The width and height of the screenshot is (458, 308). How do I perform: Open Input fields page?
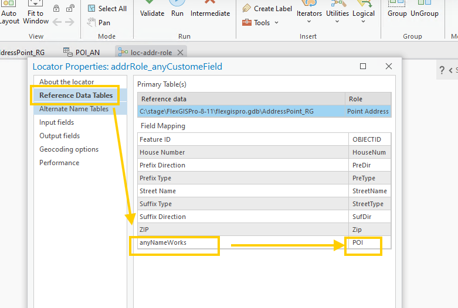point(57,122)
